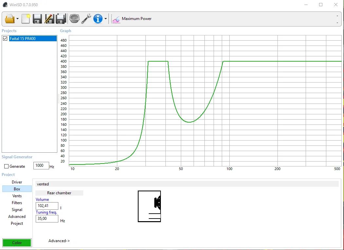Expand the dropdown arrow beside open folder

pyautogui.click(x=18, y=19)
